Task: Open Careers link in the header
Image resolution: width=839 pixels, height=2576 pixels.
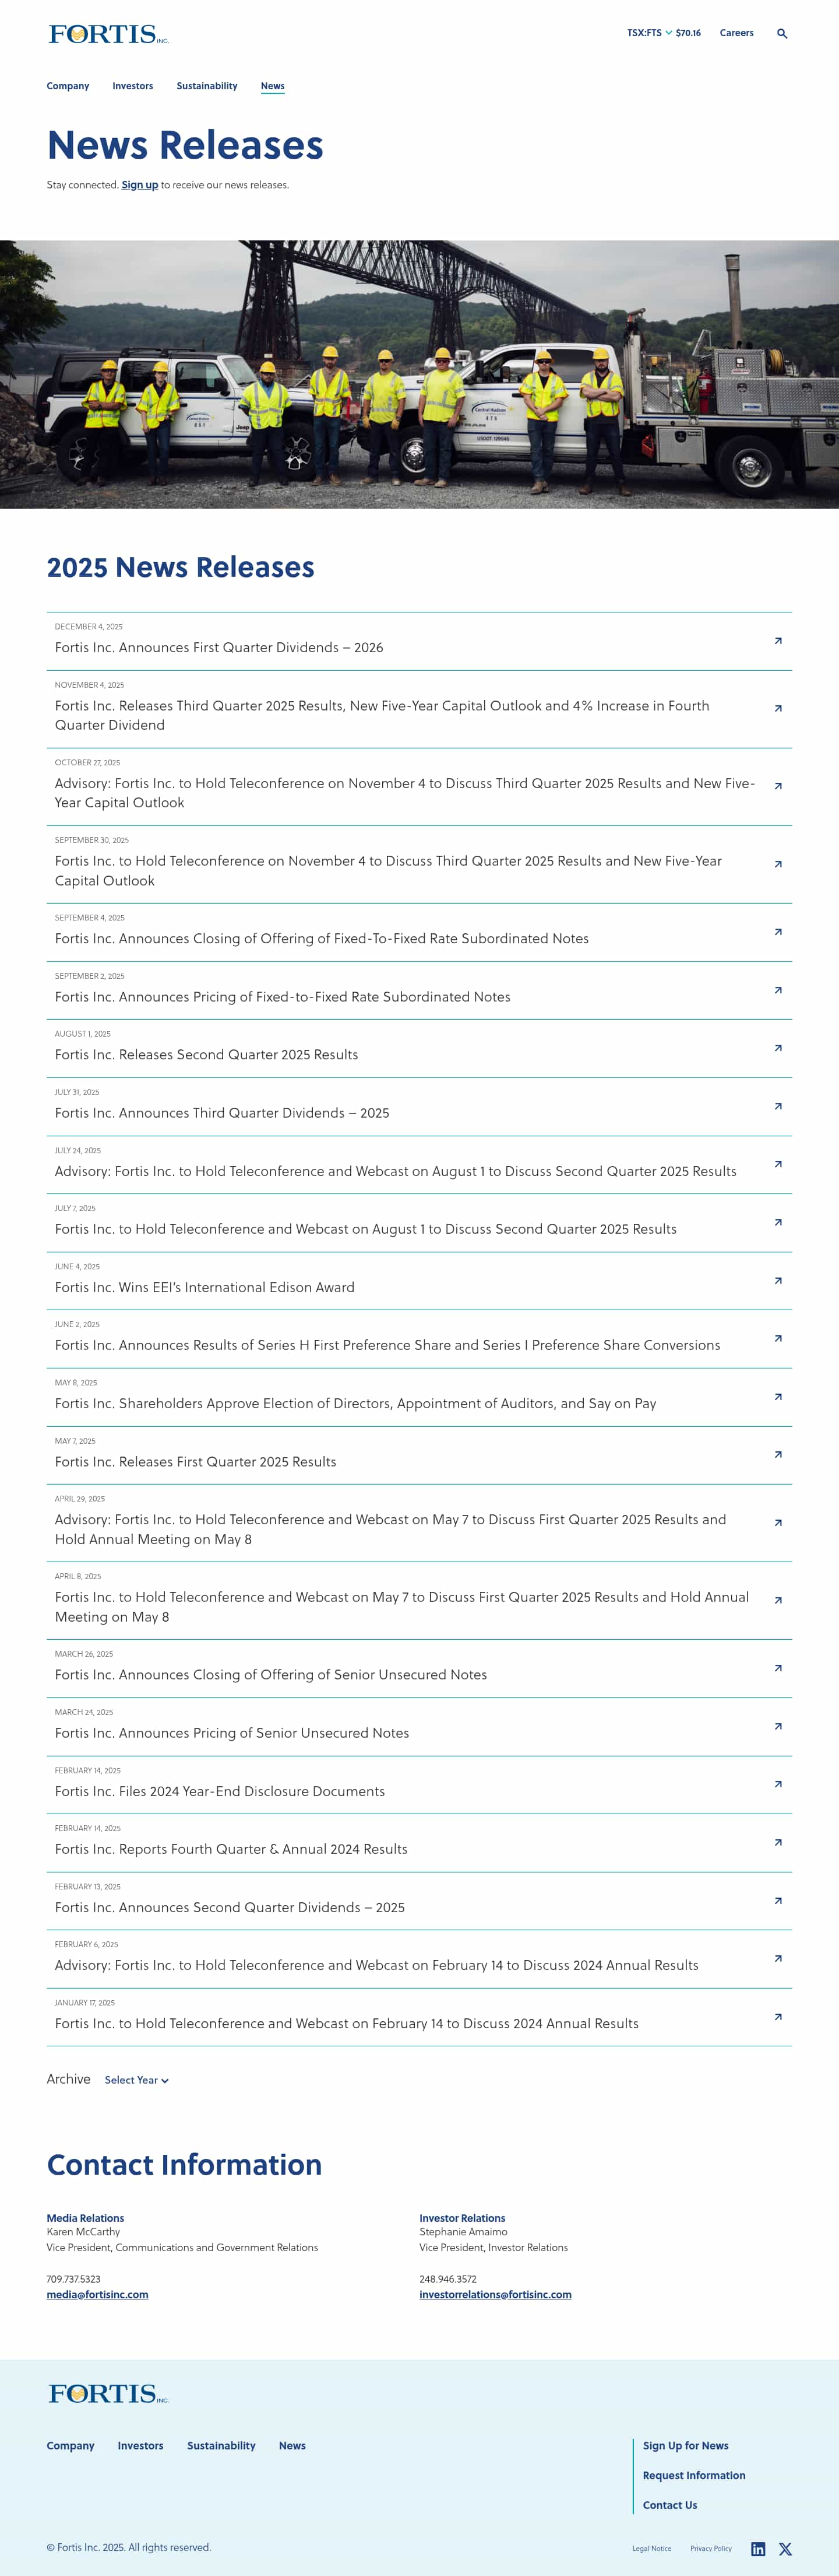Action: [736, 33]
